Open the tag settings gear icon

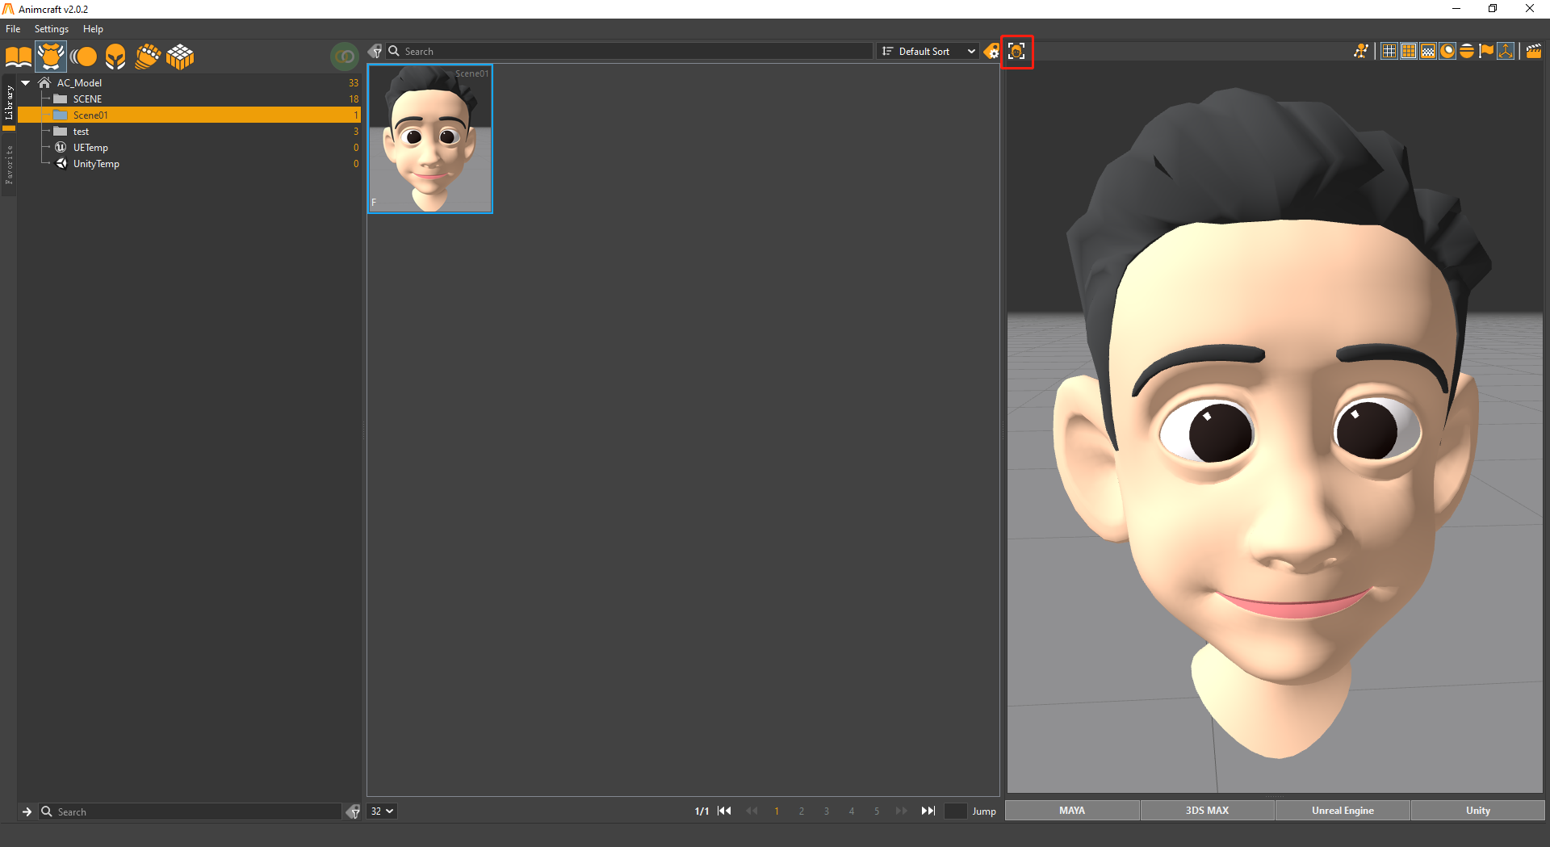coord(991,52)
